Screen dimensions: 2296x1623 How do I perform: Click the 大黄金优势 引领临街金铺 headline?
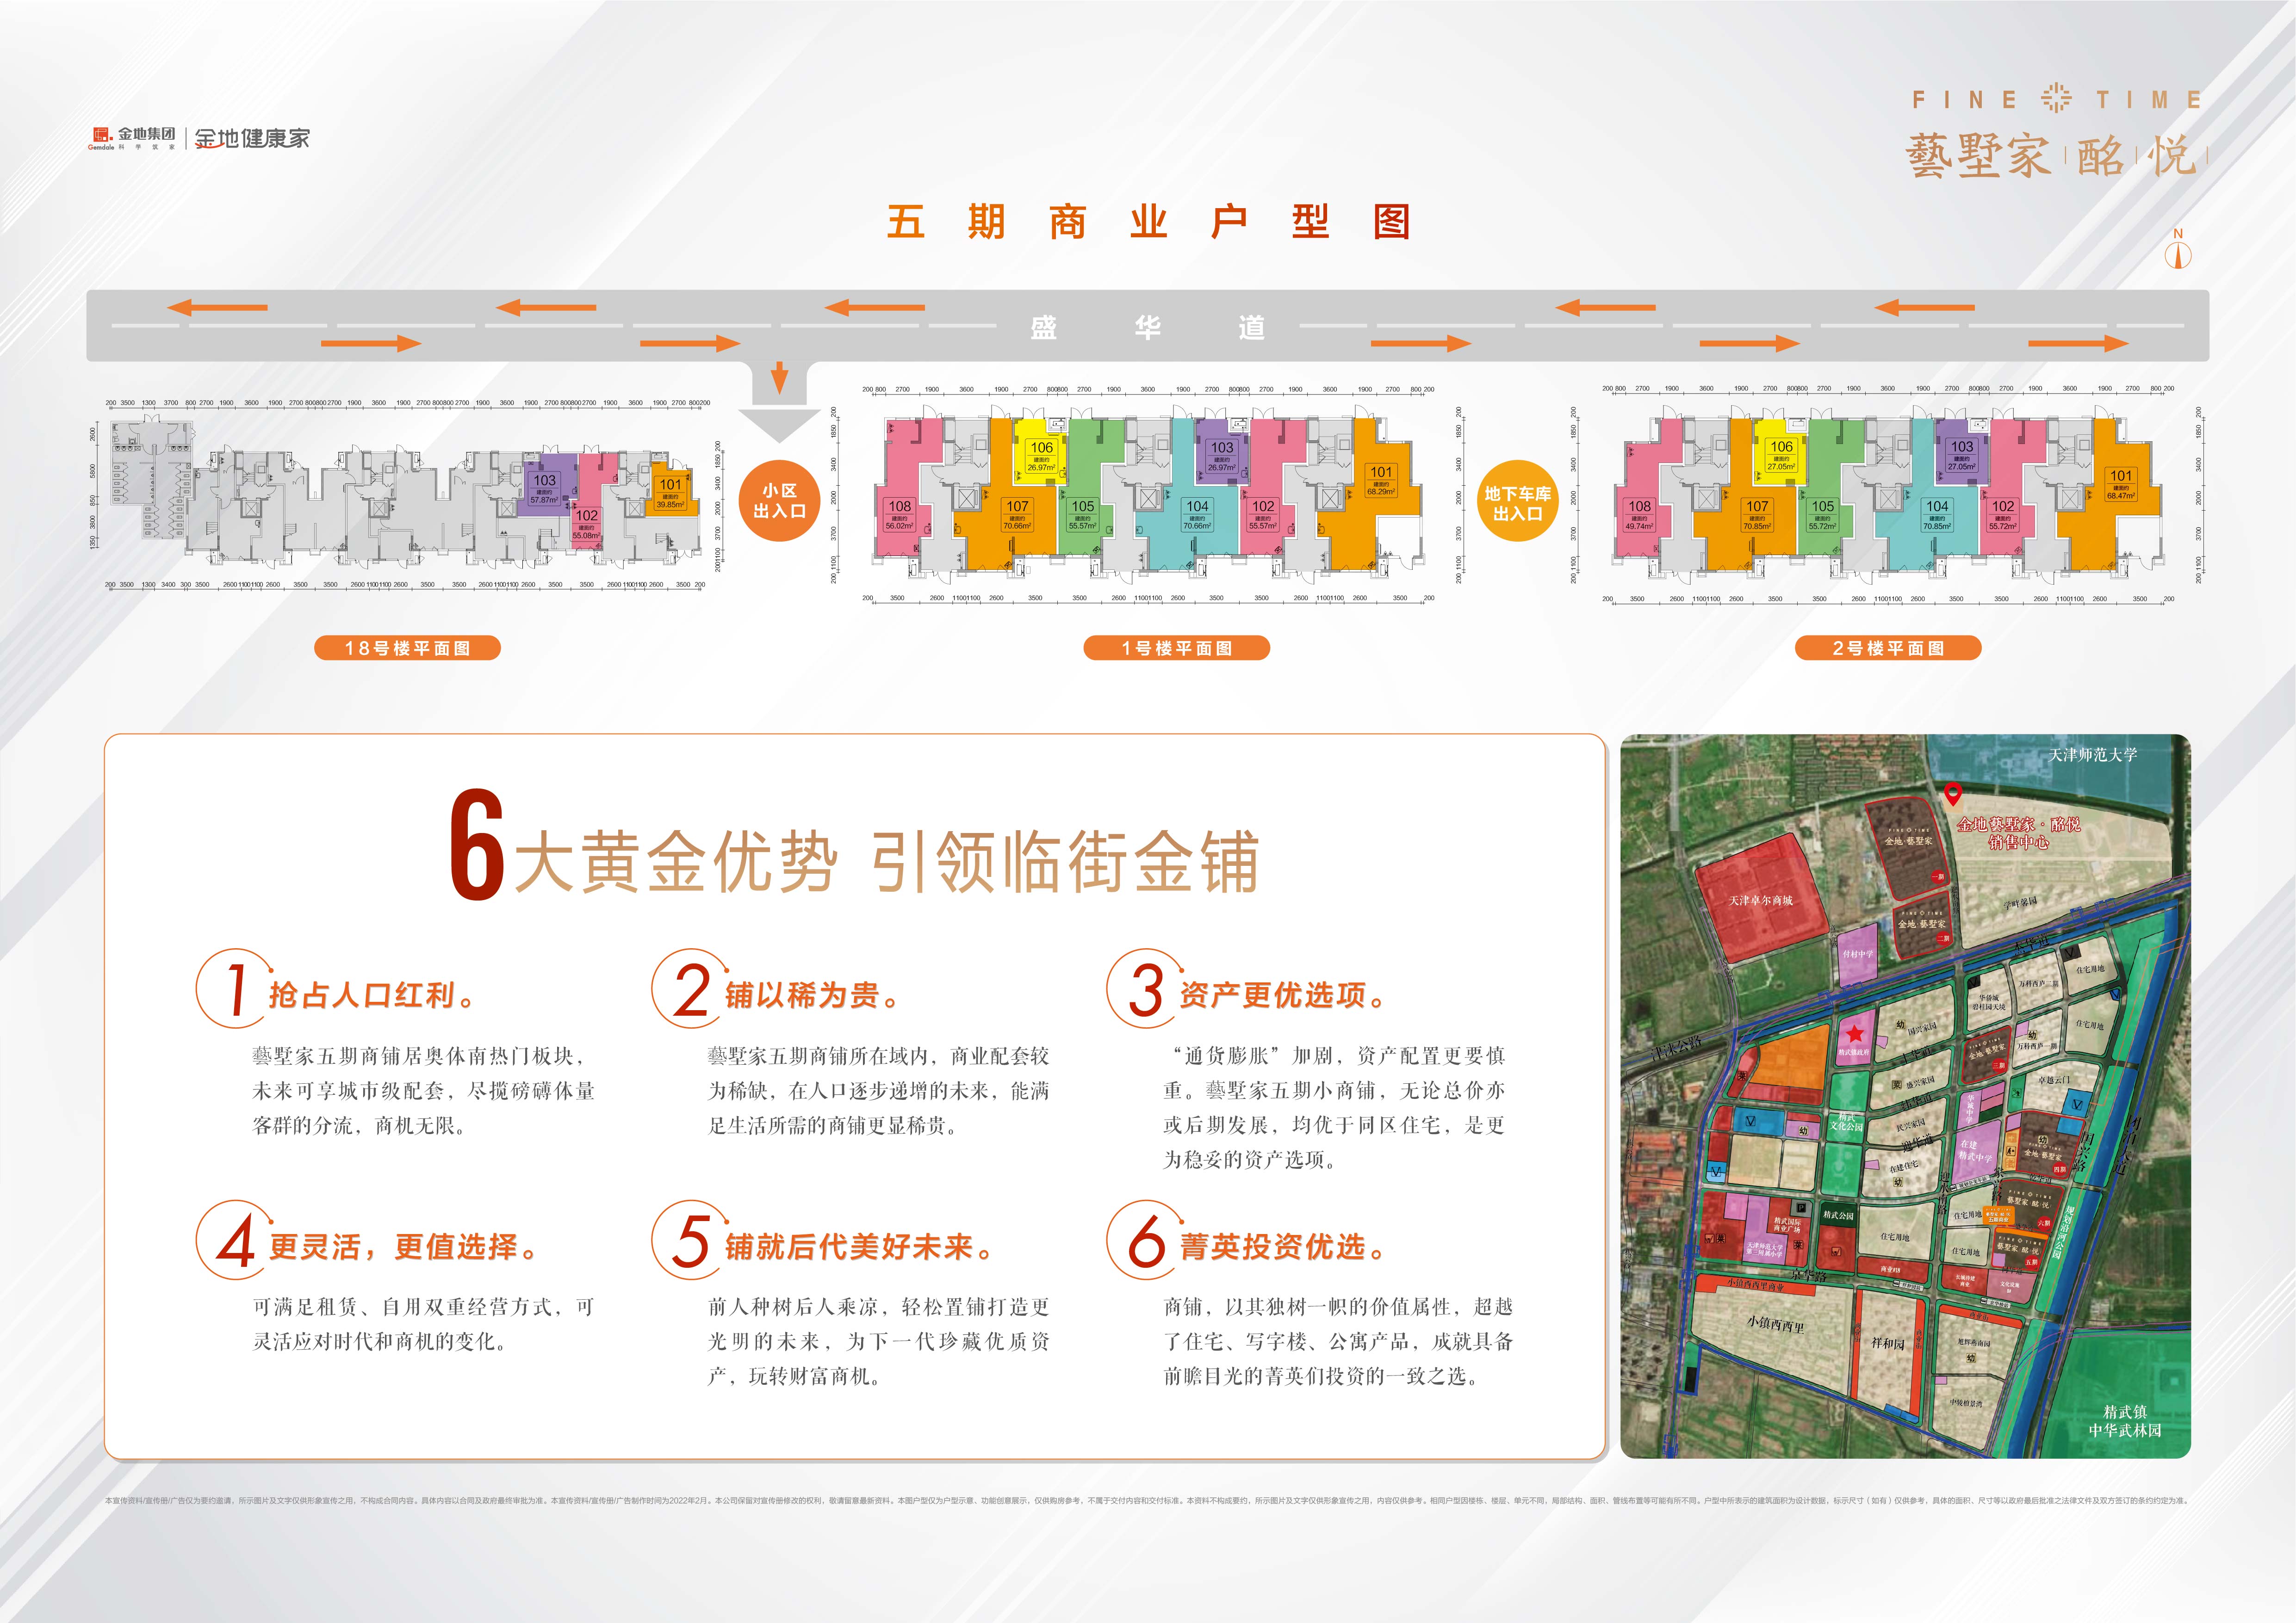tap(887, 862)
